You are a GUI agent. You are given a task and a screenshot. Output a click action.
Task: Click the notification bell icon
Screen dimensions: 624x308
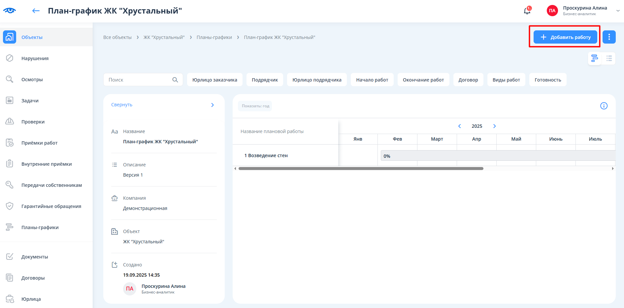pyautogui.click(x=527, y=11)
